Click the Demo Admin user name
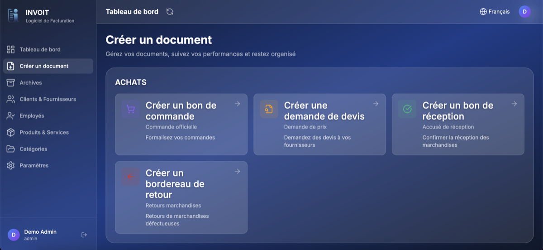 [x=40, y=232]
